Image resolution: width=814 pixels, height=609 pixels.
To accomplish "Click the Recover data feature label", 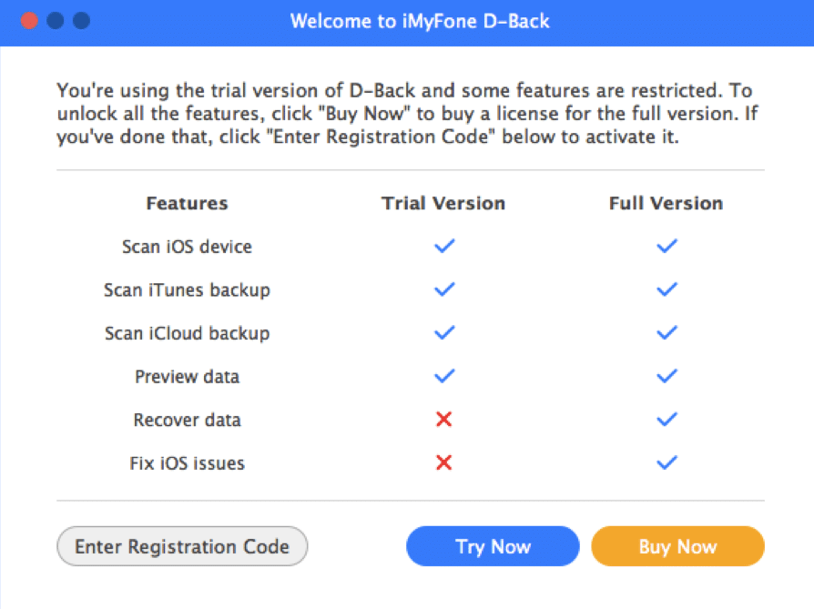I will (x=187, y=420).
